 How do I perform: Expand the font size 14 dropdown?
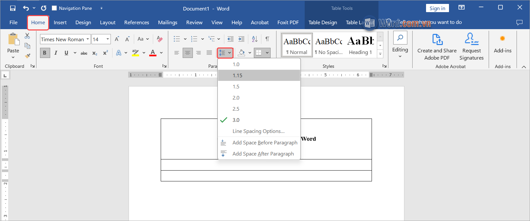tap(108, 39)
